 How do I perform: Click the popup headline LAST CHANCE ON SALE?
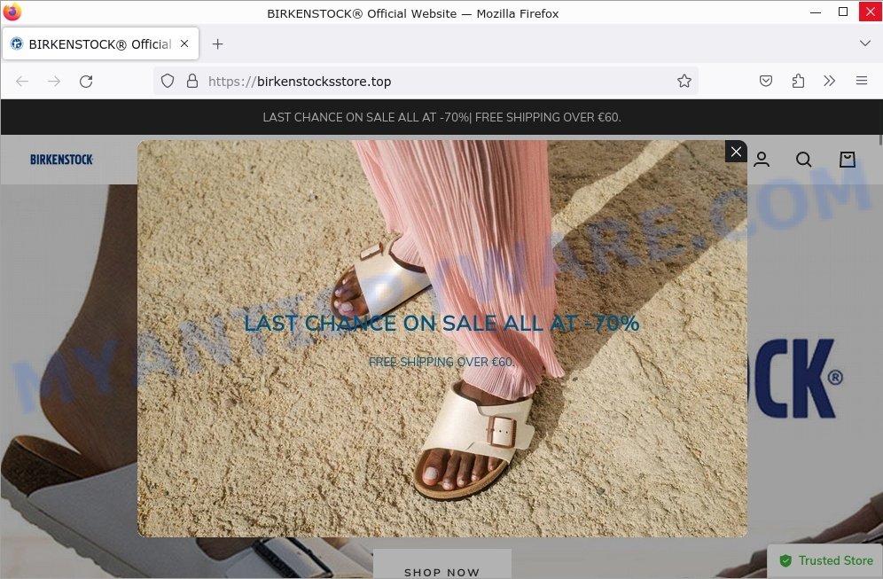point(441,324)
